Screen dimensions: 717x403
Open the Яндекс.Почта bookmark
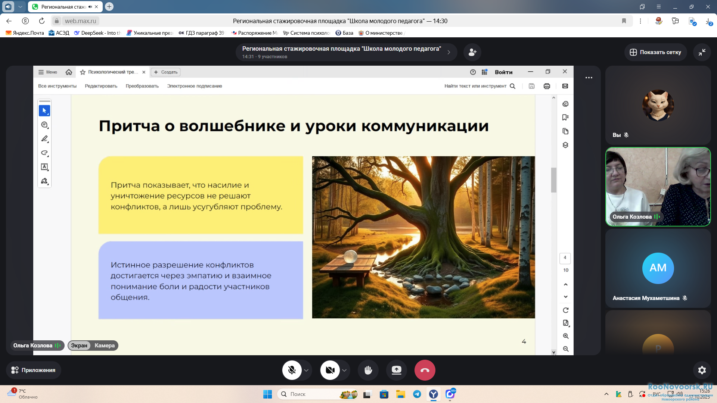(25, 33)
